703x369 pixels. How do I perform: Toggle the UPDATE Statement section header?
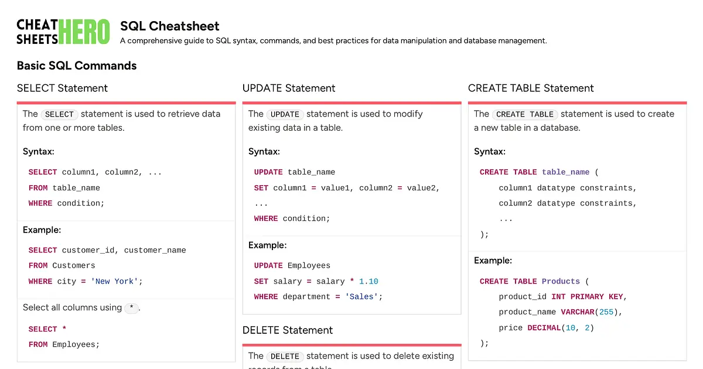pyautogui.click(x=289, y=88)
